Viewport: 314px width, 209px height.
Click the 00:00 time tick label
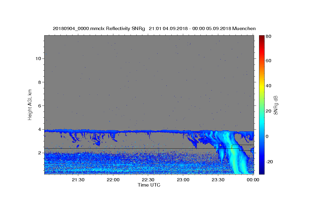(x=253, y=180)
